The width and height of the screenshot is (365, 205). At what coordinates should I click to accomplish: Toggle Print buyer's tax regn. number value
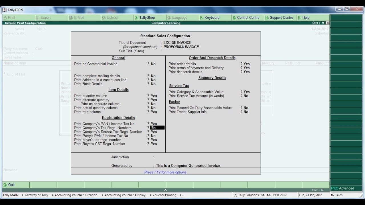tap(154, 140)
